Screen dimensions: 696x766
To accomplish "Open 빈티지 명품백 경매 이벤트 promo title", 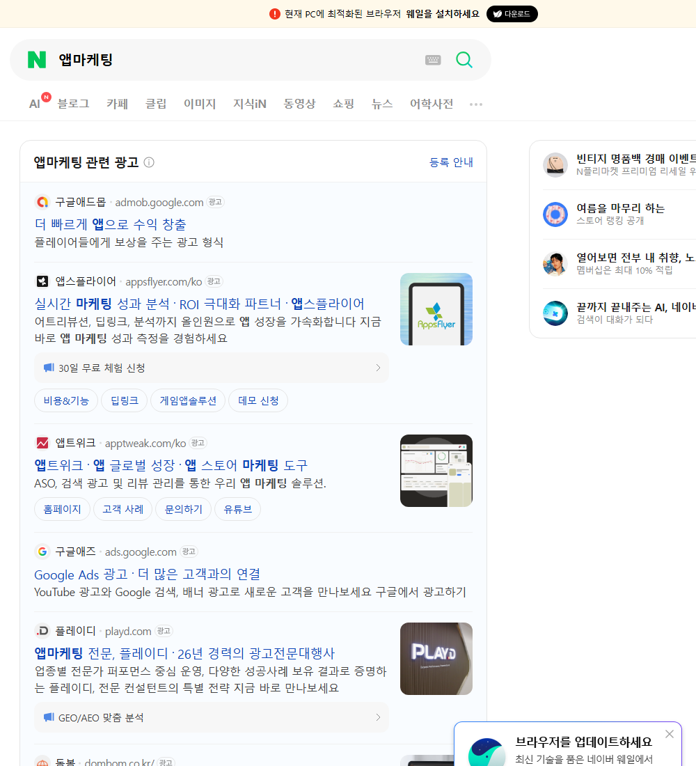I will point(636,159).
